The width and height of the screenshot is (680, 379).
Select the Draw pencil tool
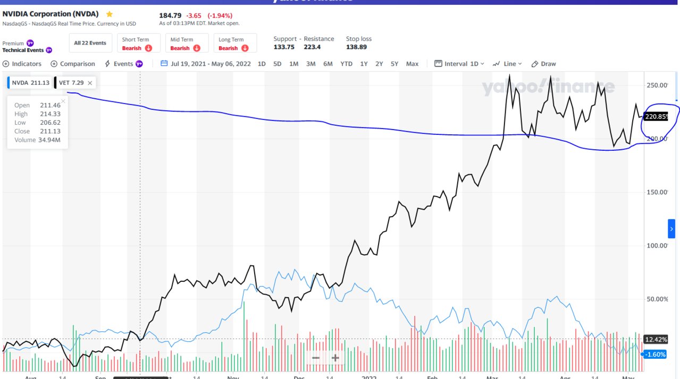pos(544,64)
